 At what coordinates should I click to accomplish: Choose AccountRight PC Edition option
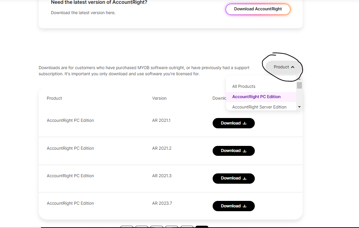tap(261, 97)
